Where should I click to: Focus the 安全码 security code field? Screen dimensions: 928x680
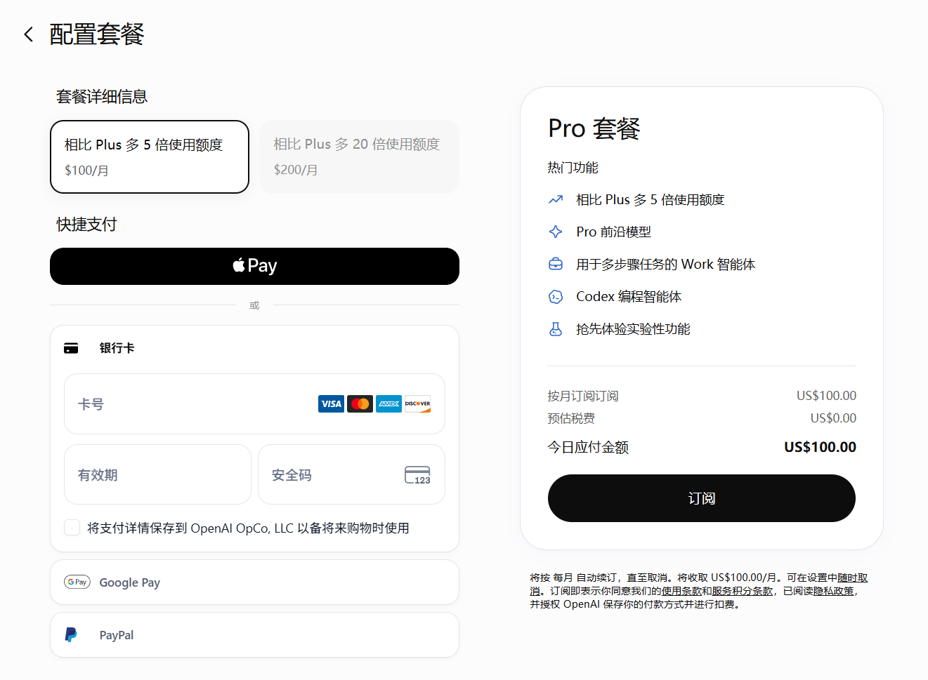point(351,474)
